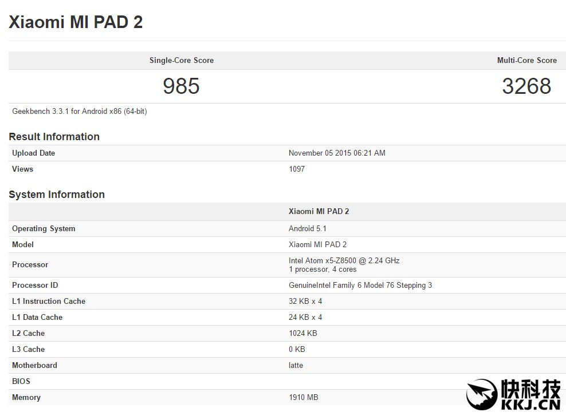Select the 'L1 Data Cache' row label
Screen dimensions: 566x416
37,317
